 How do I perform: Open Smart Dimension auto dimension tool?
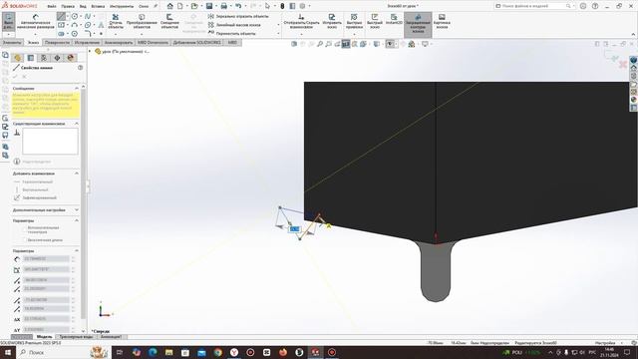(36, 22)
